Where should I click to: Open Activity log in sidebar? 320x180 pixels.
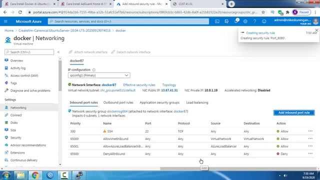point(18,68)
